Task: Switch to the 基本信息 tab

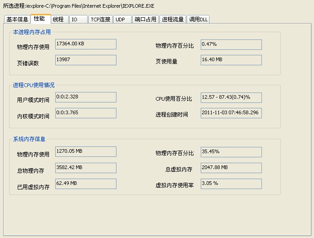Action: (17, 19)
